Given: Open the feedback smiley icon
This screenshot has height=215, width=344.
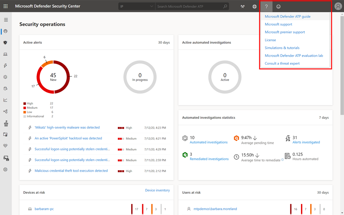Looking at the screenshot, I should click(279, 6).
